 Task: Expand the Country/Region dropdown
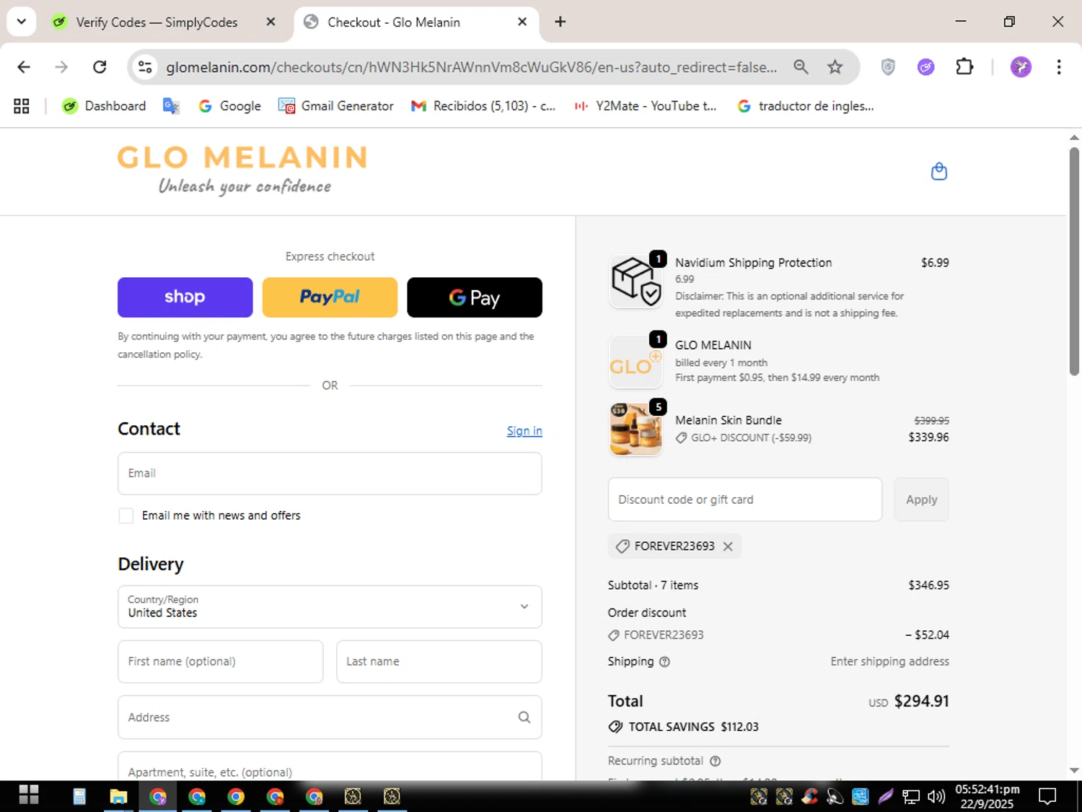click(x=330, y=606)
